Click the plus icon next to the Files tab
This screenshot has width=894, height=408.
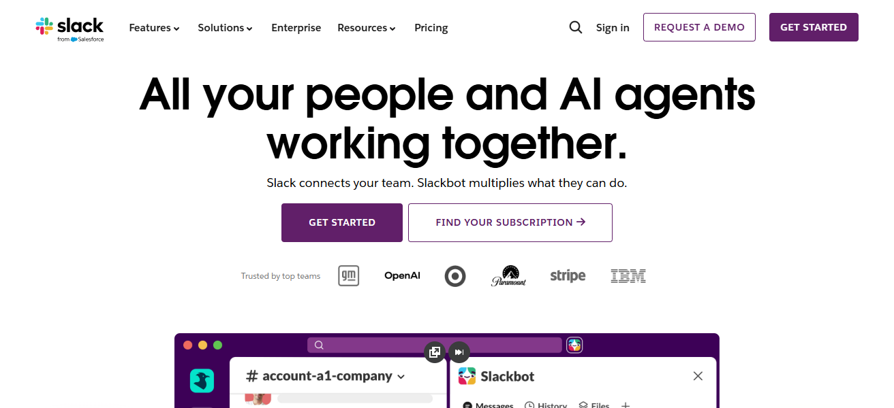626,405
